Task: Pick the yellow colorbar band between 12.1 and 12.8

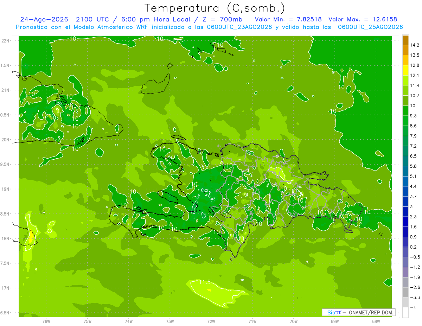Action: tap(405, 70)
